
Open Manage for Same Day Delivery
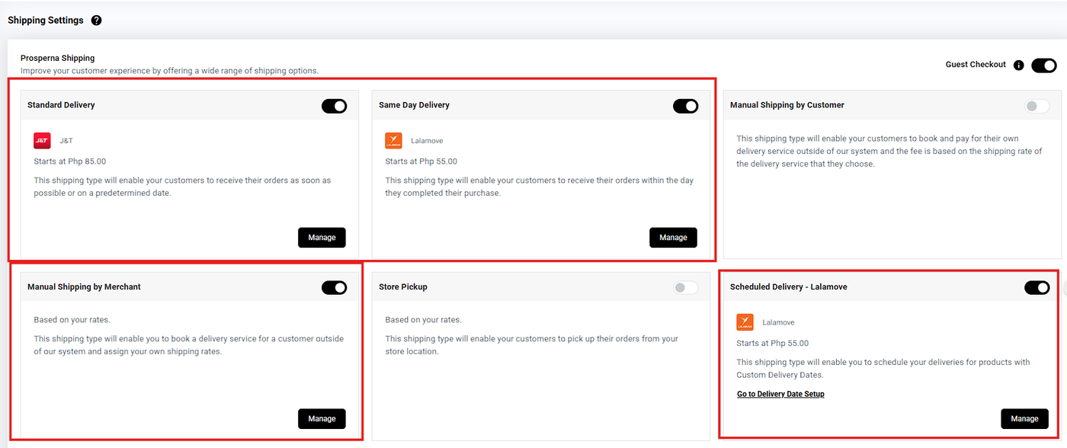[x=673, y=238]
